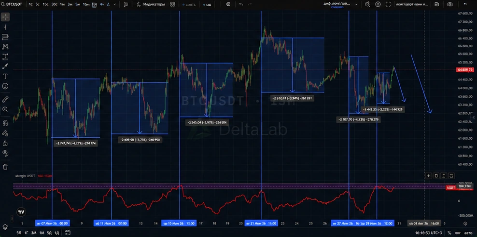This screenshot has width=477, height=237.
Task: Select the brush drawing tool
Action: click(5, 66)
